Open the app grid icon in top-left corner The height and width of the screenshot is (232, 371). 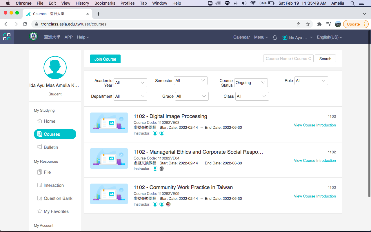(7, 37)
